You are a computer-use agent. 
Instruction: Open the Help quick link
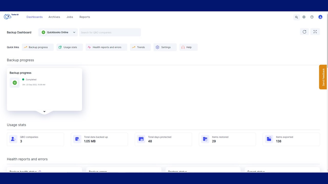(x=188, y=47)
